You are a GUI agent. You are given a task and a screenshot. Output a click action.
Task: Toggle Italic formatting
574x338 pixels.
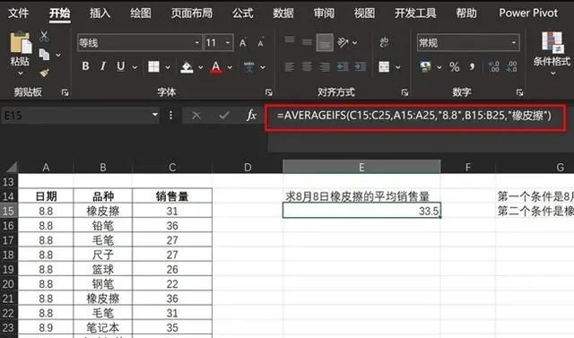(x=103, y=66)
